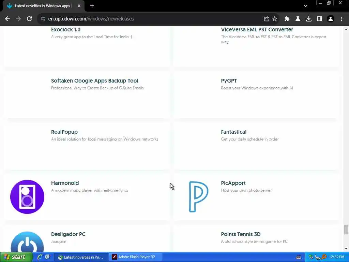Open PicApport blue P icon

199,197
